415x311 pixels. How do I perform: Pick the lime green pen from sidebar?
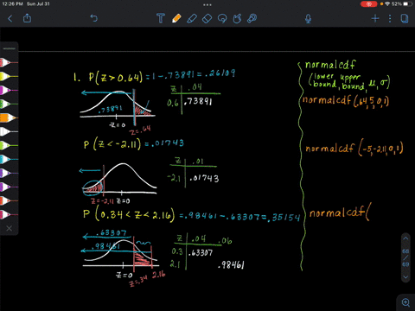9,145
